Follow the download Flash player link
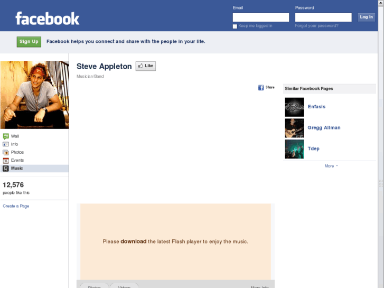This screenshot has height=288, width=384. (x=134, y=241)
